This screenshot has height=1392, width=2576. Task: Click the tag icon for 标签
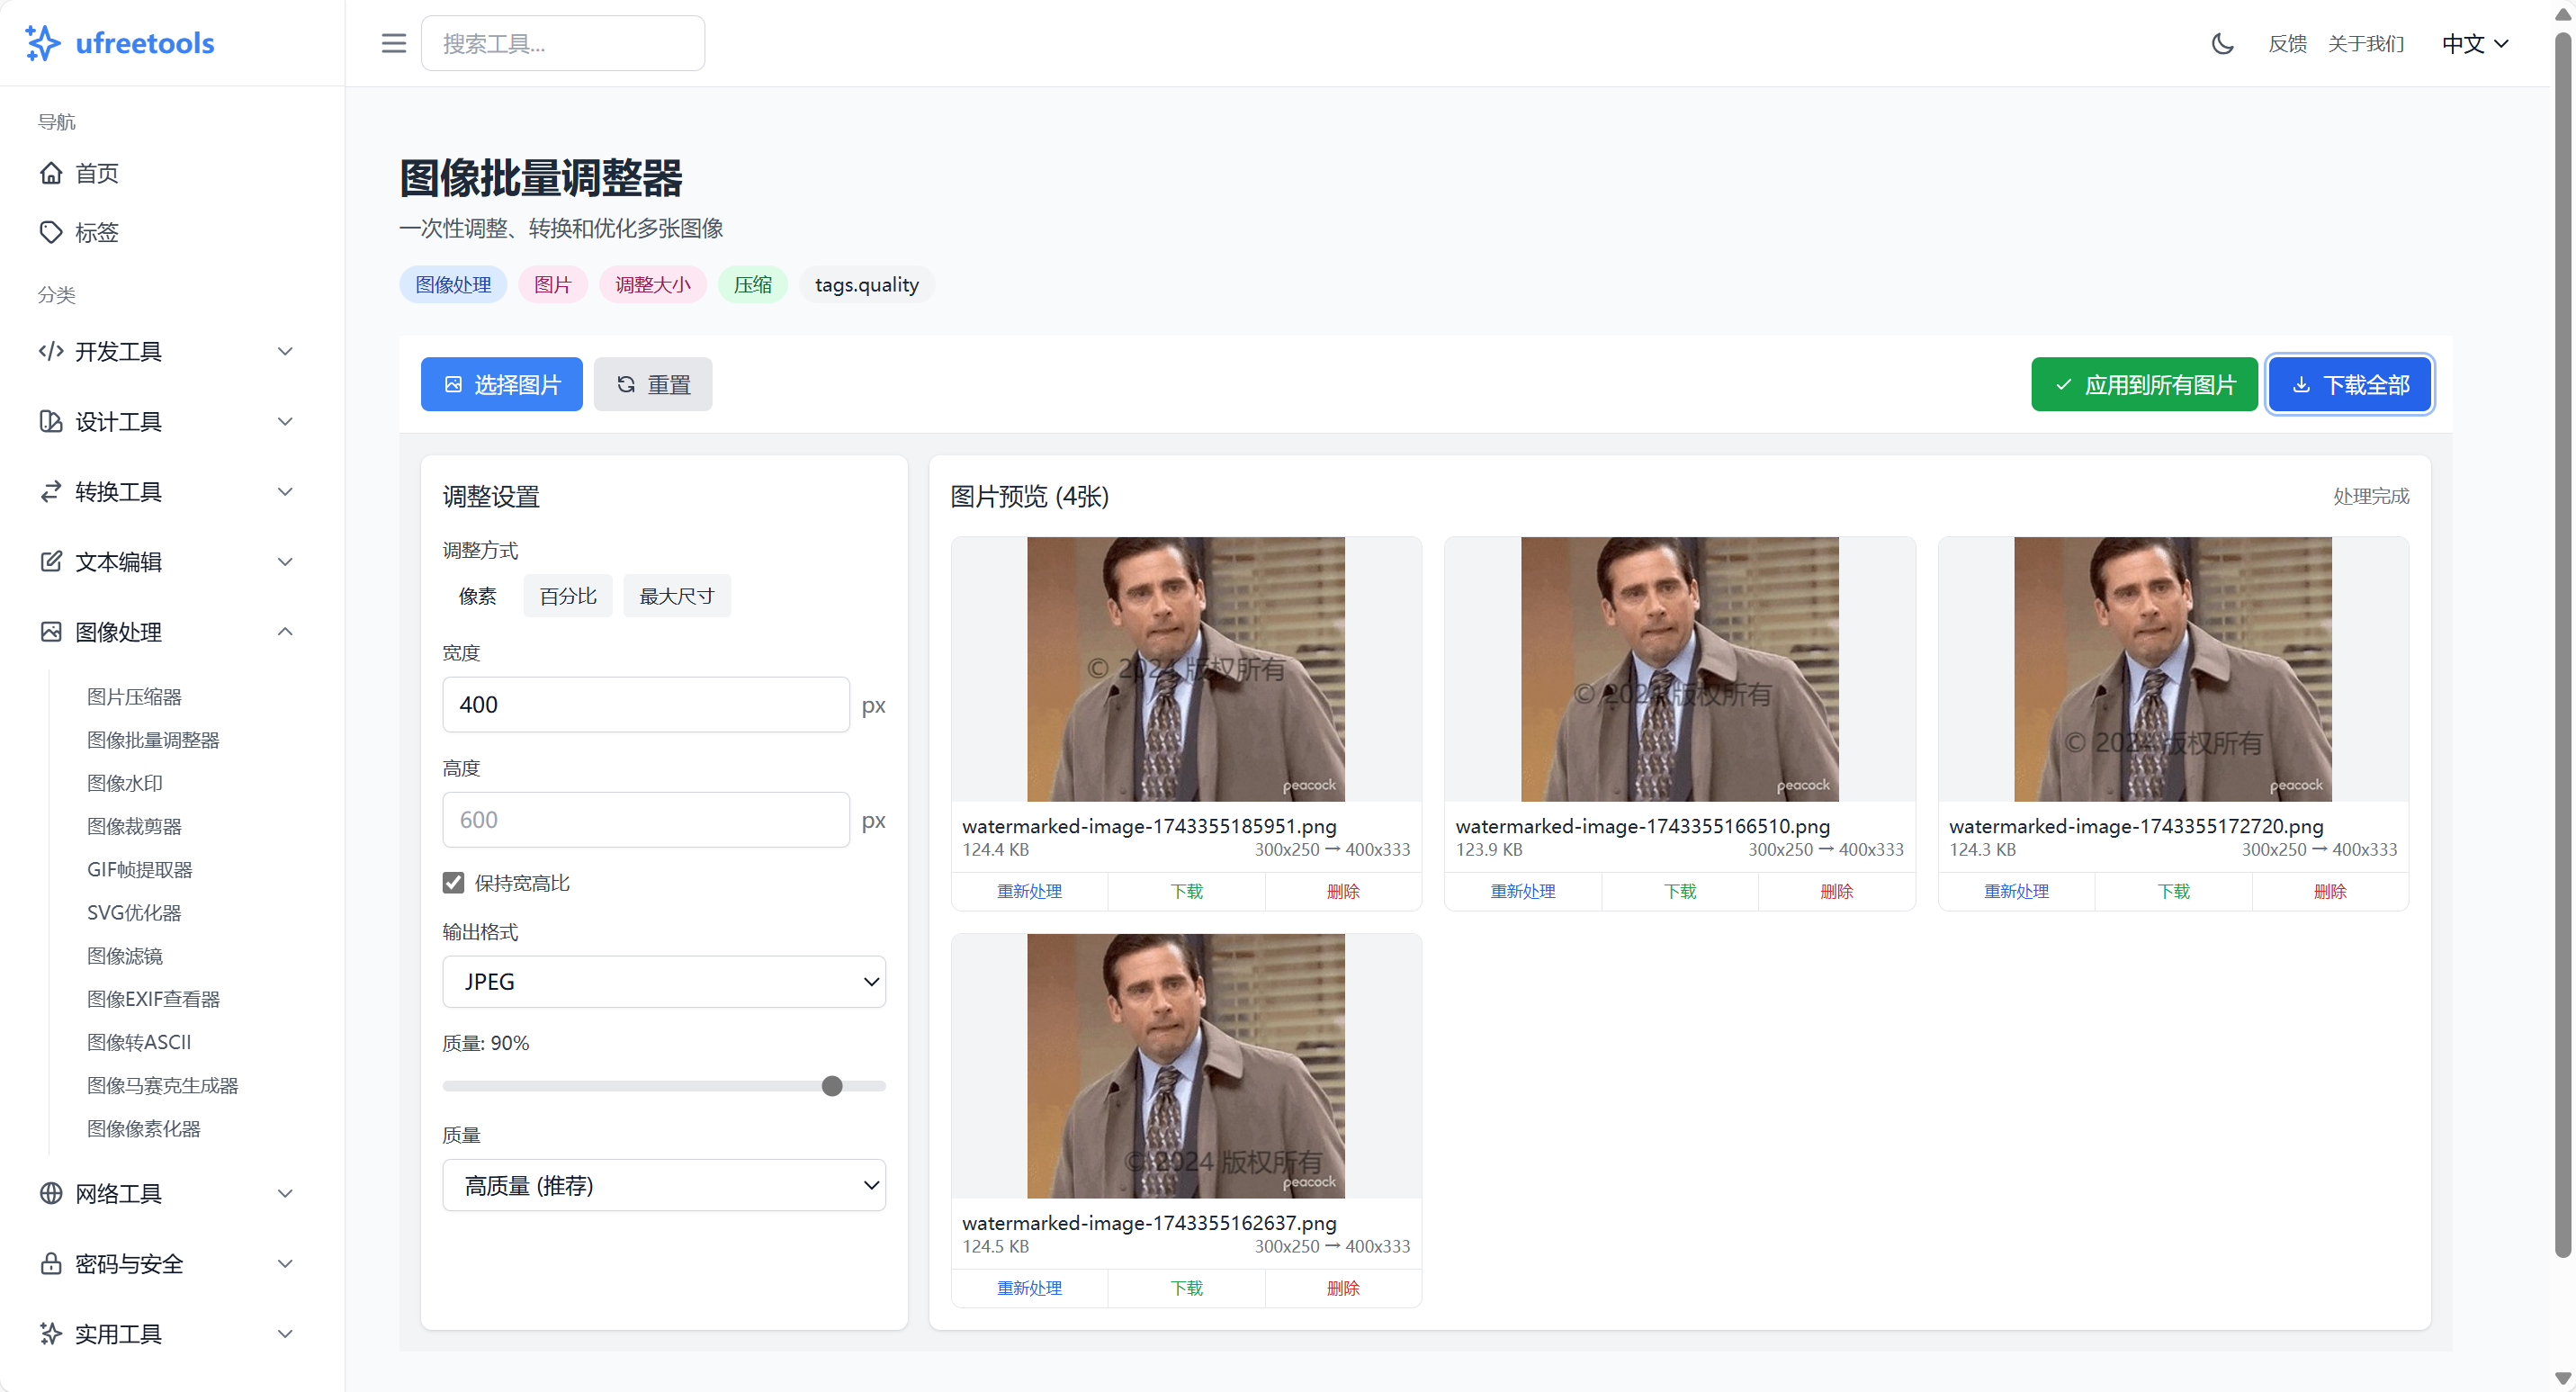click(51, 232)
